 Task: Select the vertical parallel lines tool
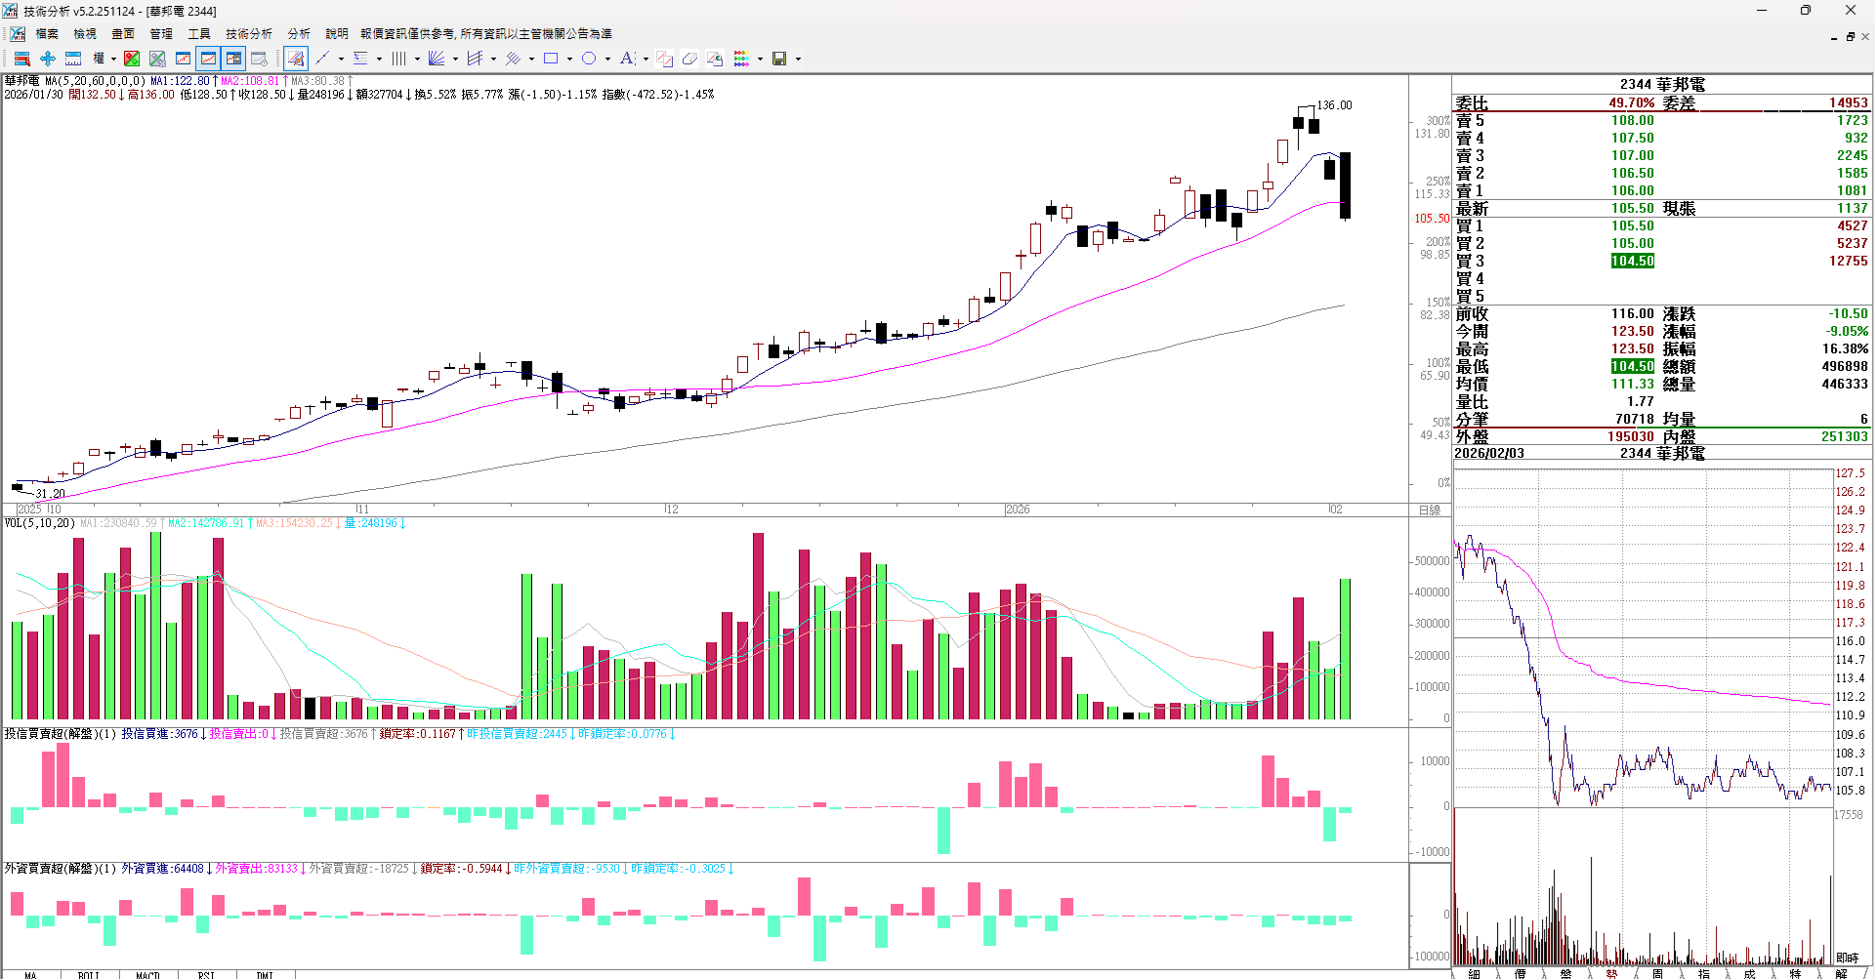point(398,59)
